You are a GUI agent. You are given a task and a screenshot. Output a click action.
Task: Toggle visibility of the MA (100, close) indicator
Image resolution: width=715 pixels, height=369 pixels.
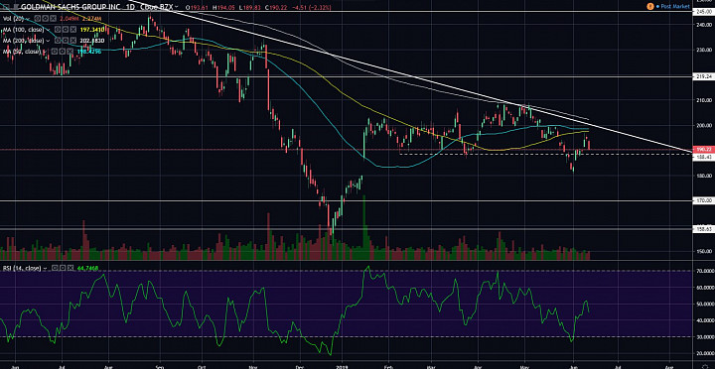(x=58, y=30)
